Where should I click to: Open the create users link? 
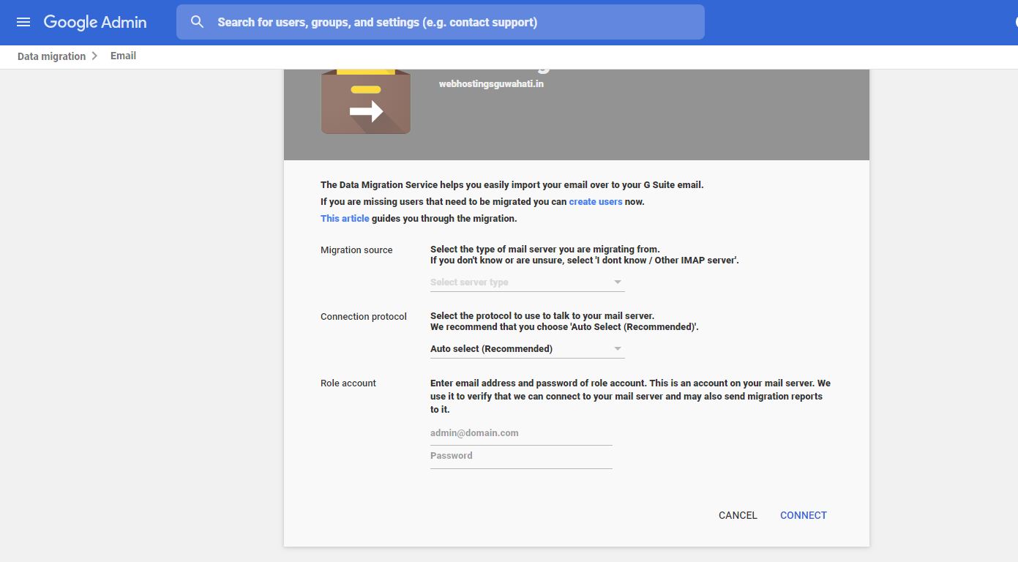596,201
